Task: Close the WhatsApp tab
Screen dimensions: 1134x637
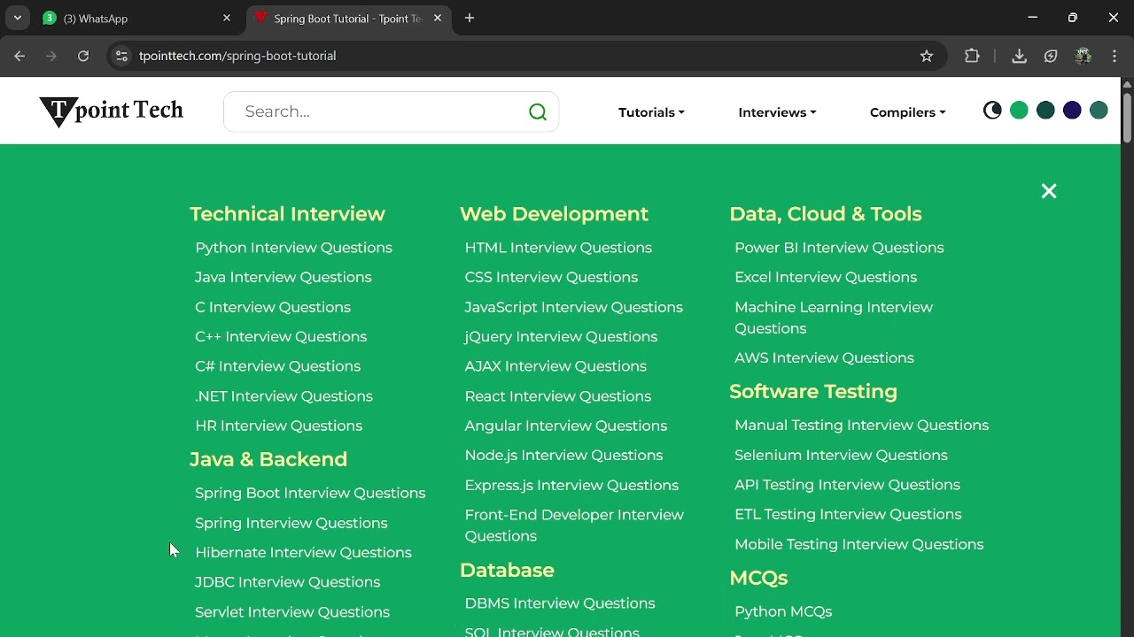Action: coord(227,18)
